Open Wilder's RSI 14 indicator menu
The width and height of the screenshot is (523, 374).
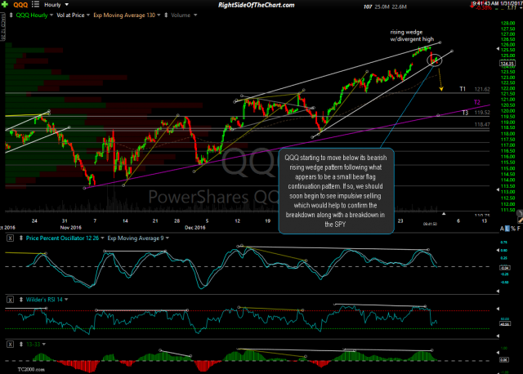[44, 300]
